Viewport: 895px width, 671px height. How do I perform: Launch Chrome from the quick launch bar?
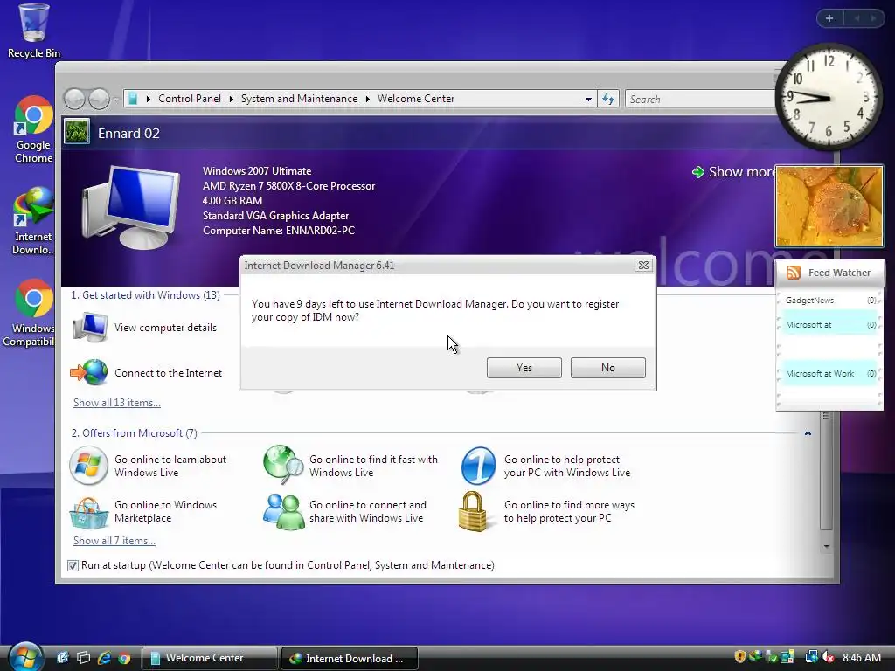[124, 658]
